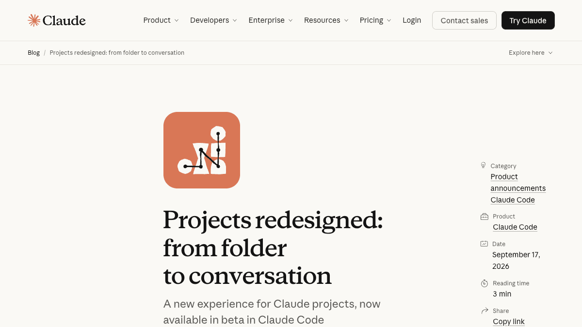Expand the Product navigation dropdown

(x=161, y=20)
